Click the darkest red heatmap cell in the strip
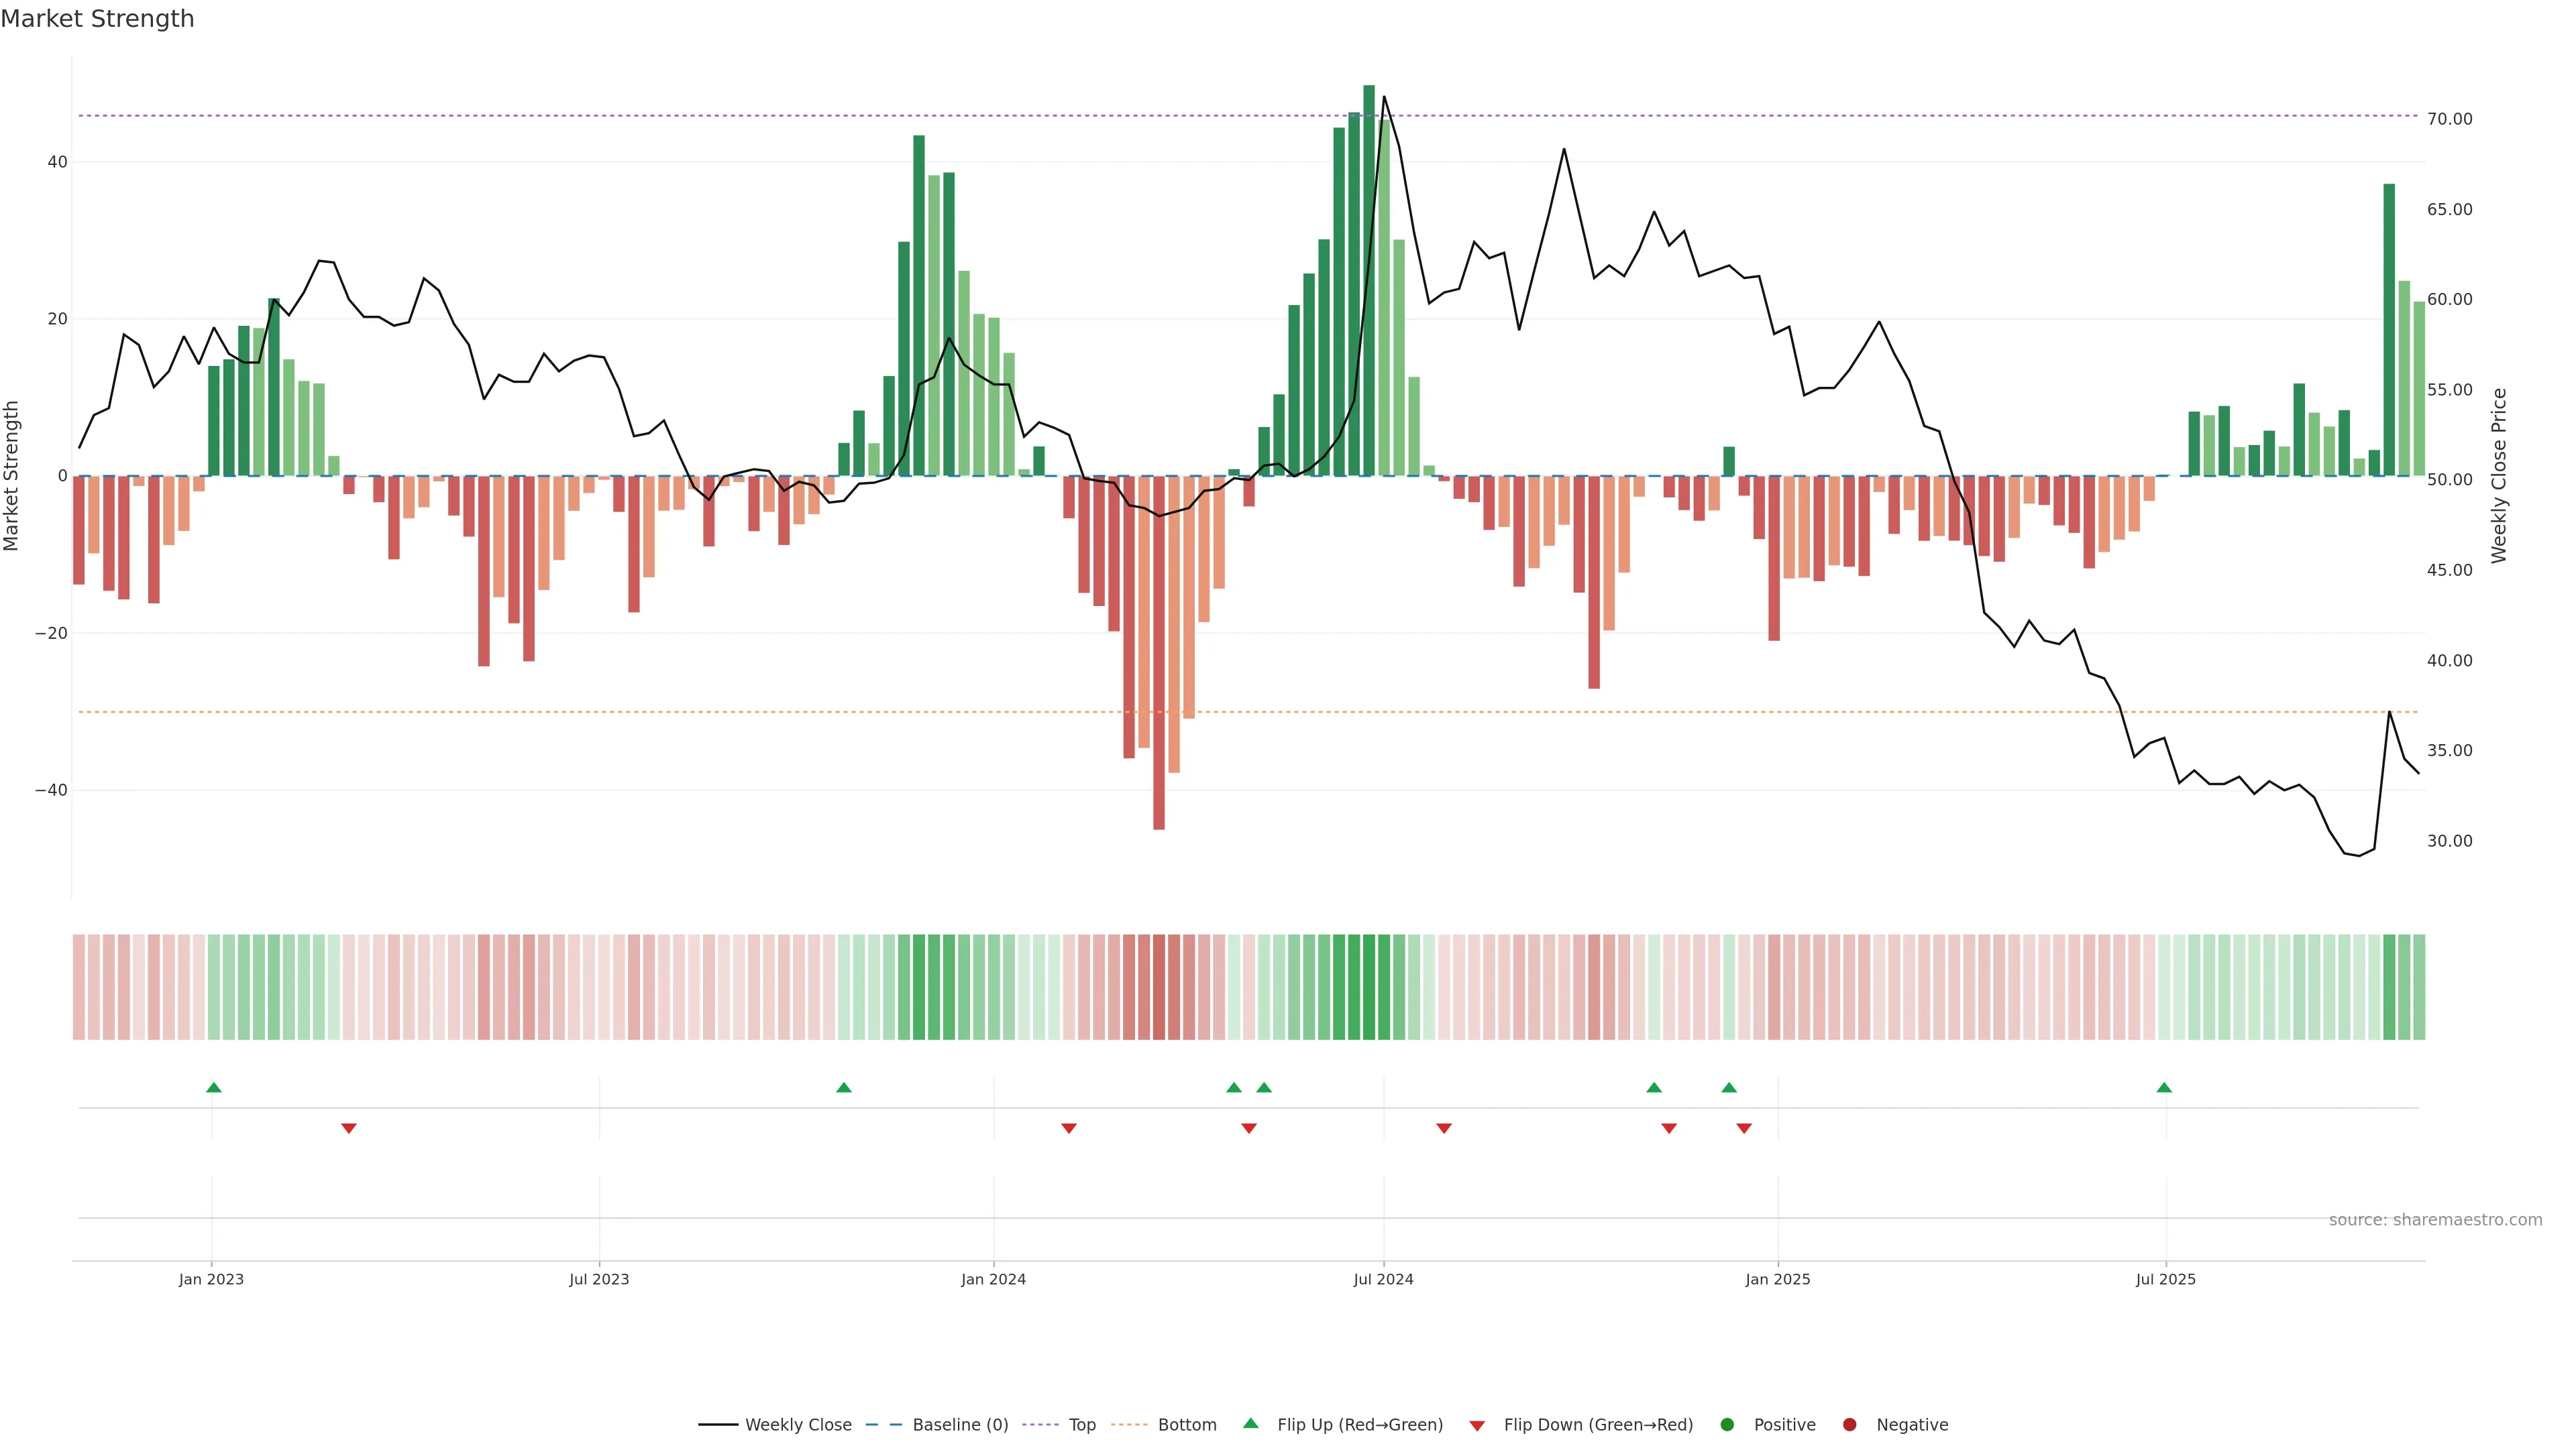The height and width of the screenshot is (1448, 2576). click(1159, 987)
